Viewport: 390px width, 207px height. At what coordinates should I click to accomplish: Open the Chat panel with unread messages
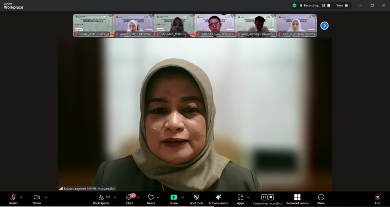(x=129, y=198)
